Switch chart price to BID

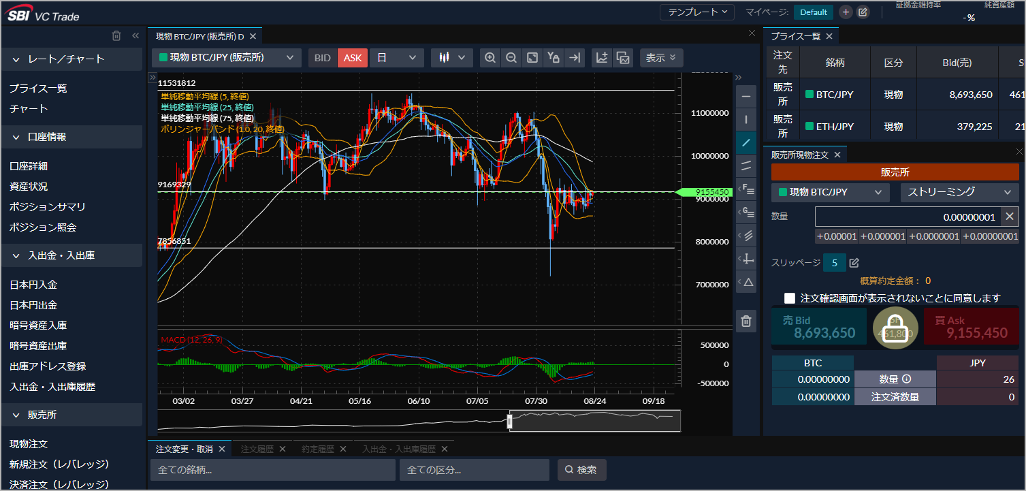click(x=322, y=58)
